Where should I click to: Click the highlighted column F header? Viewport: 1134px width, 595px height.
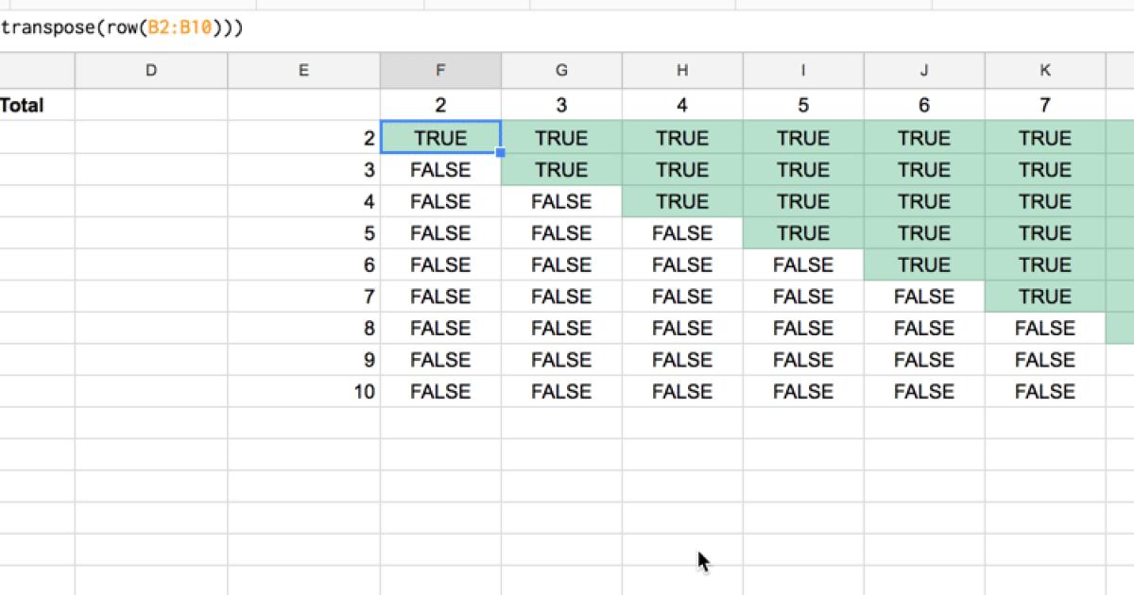click(x=440, y=70)
